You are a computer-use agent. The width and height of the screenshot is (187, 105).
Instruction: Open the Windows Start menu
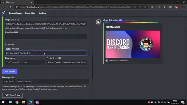click(x=3, y=102)
